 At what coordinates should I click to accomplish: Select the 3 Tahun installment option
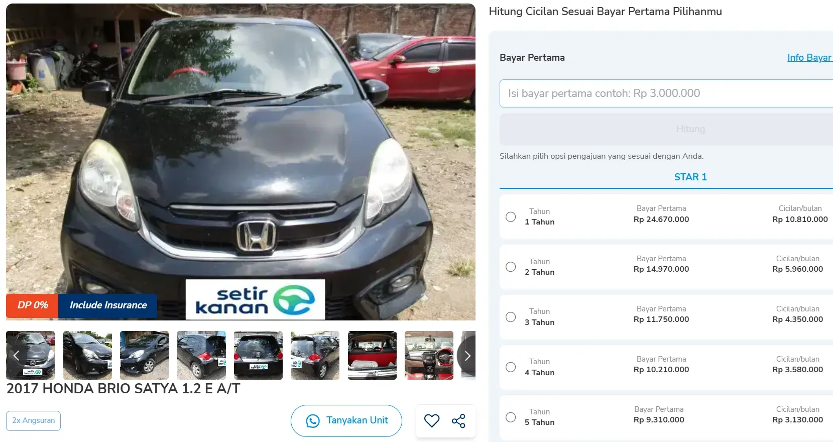tap(511, 317)
